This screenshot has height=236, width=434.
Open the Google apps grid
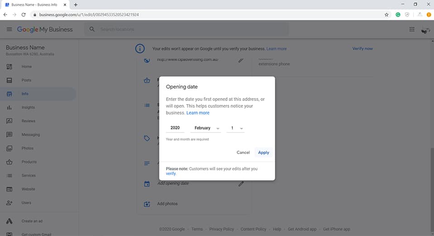[x=412, y=29]
